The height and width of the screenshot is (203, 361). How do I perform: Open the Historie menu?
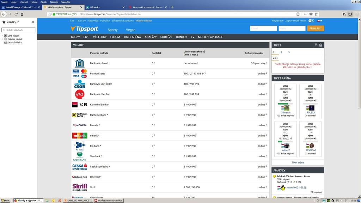[x=34, y=2]
